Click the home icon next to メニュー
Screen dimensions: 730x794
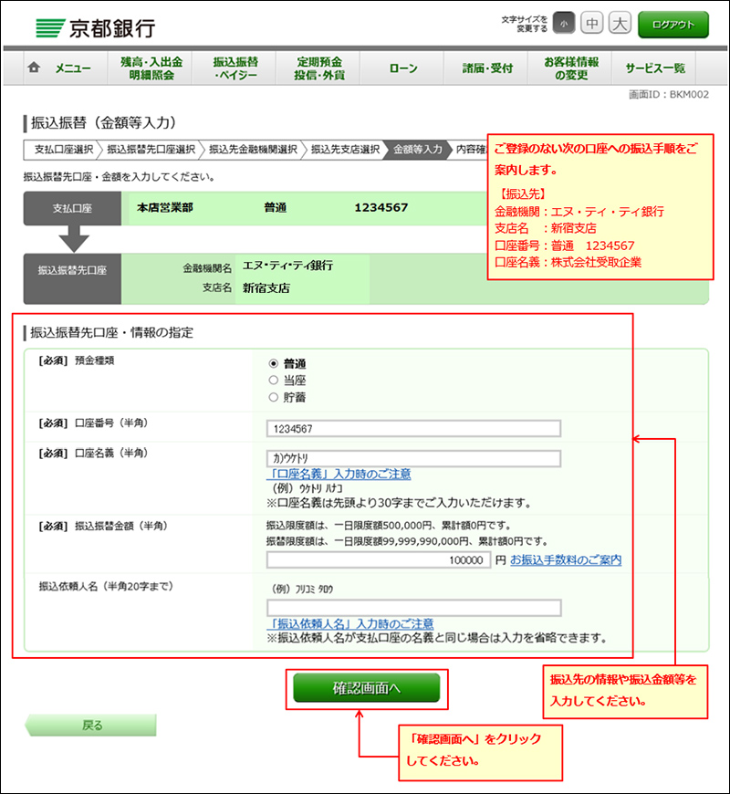point(34,68)
